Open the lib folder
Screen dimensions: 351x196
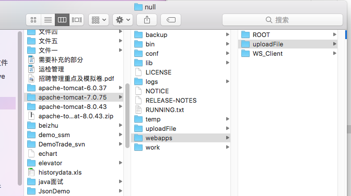click(x=181, y=63)
